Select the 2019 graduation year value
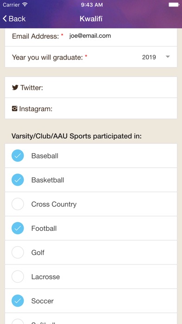This screenshot has width=182, height=324. (149, 57)
